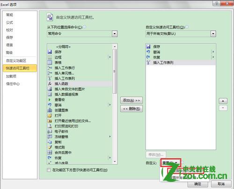The width and height of the screenshot is (234, 189).
Task: Click the title bar help button
Action: coord(217,3)
